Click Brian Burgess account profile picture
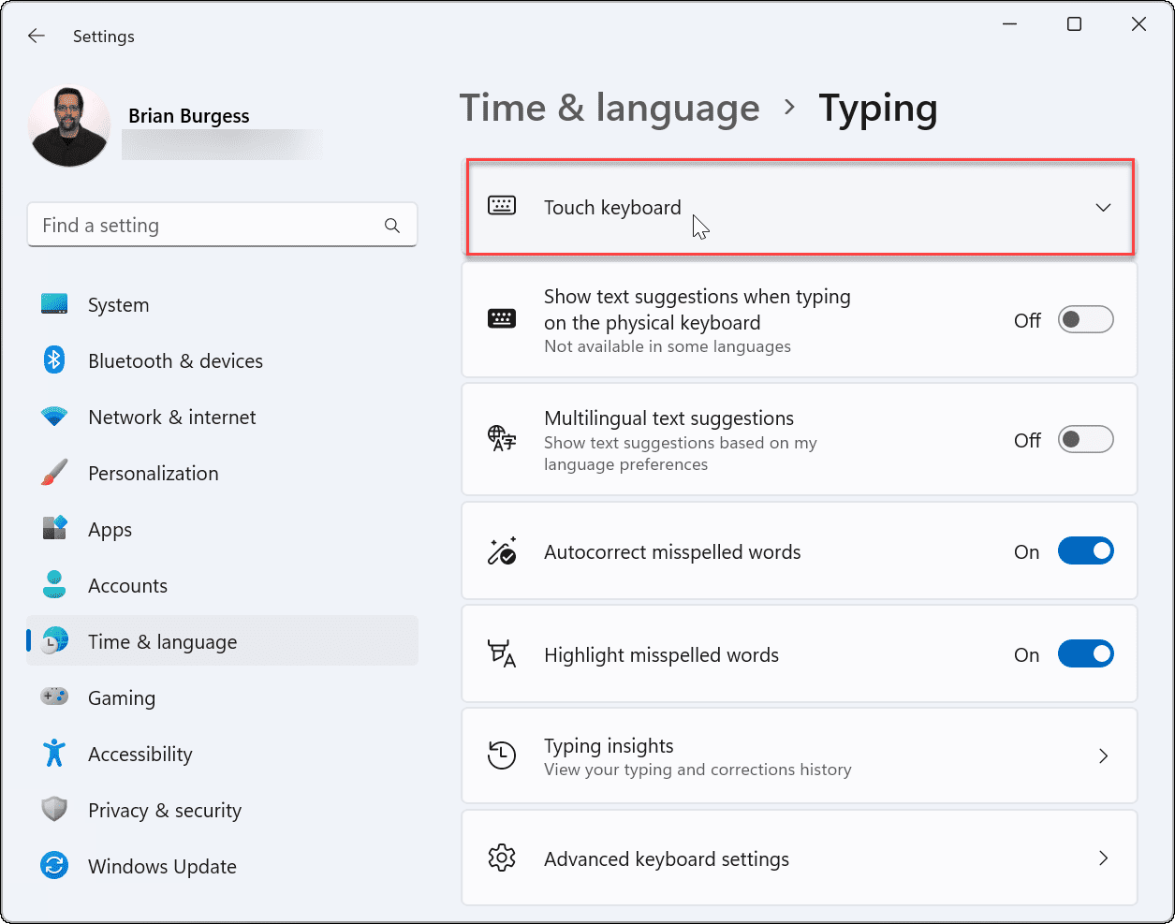 point(68,125)
